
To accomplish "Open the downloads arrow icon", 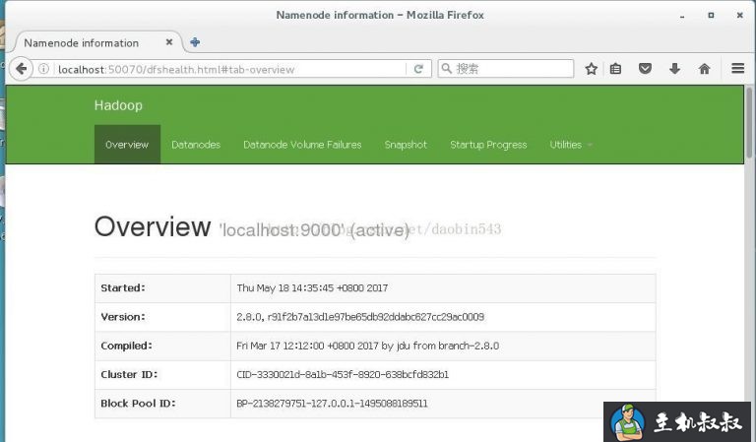I will pos(674,69).
